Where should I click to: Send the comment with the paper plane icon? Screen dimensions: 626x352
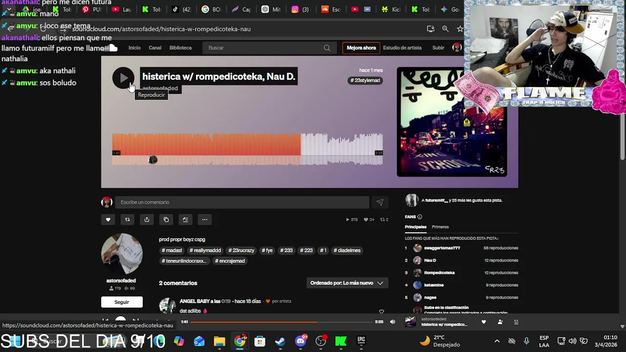coord(380,202)
